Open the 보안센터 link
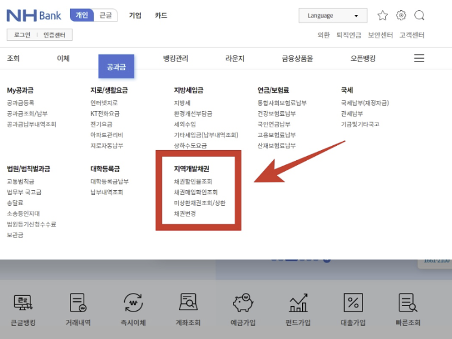This screenshot has height=339, width=452. pyautogui.click(x=380, y=35)
